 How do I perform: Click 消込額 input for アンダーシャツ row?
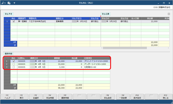(74, 64)
